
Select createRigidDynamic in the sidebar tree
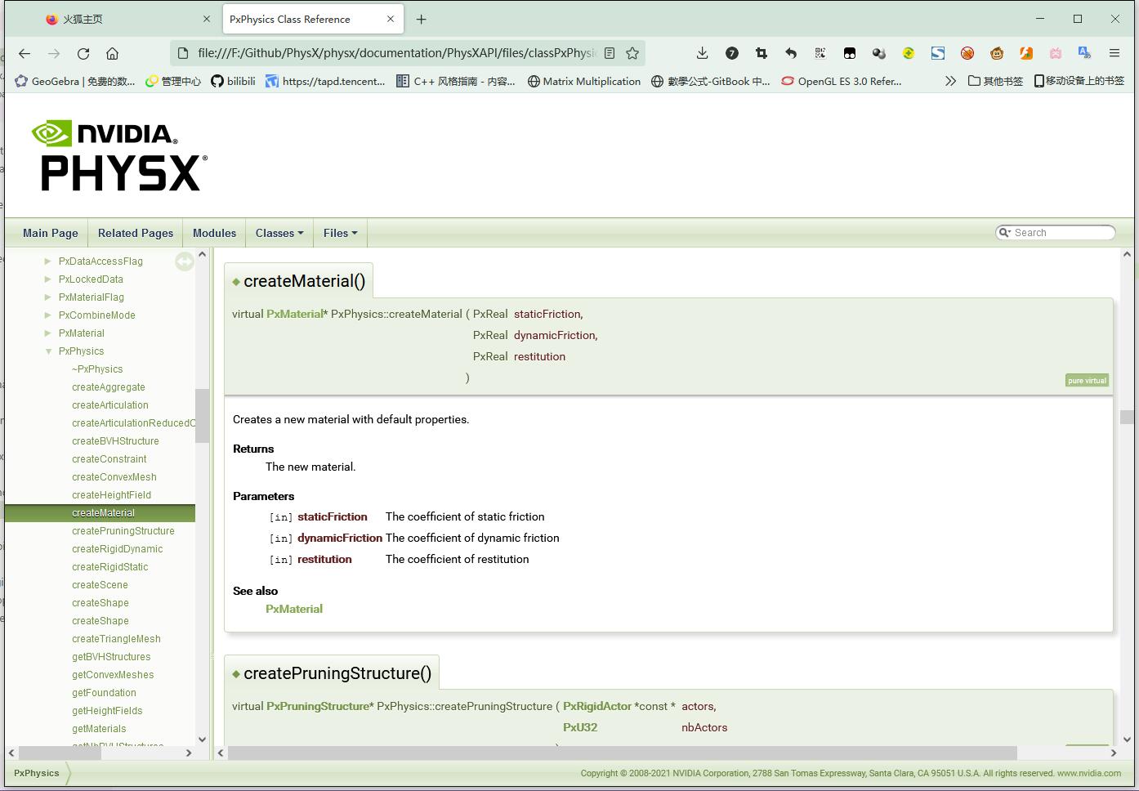[117, 549]
